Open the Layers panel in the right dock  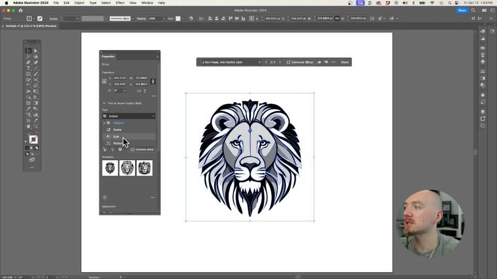point(483,112)
